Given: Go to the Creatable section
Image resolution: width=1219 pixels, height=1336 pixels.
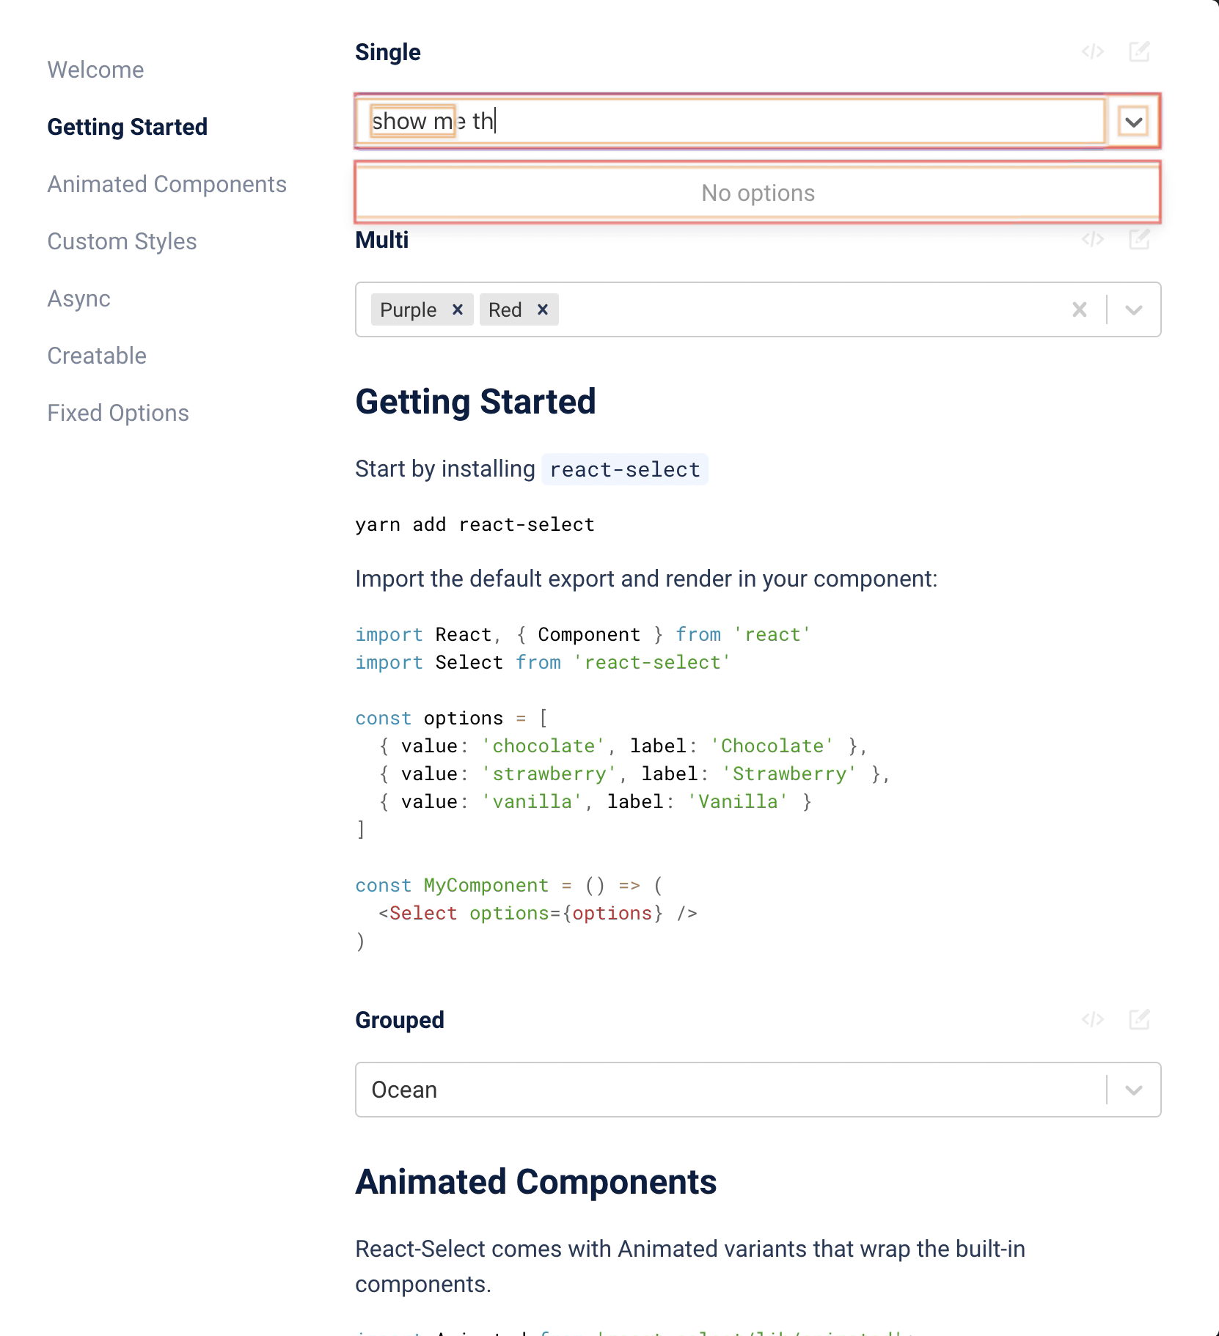Looking at the screenshot, I should (x=96, y=356).
